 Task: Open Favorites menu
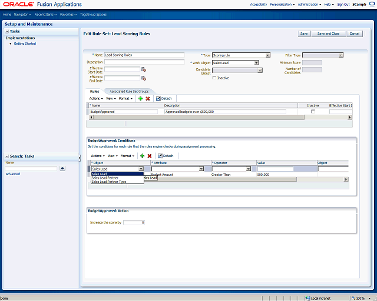pos(68,14)
